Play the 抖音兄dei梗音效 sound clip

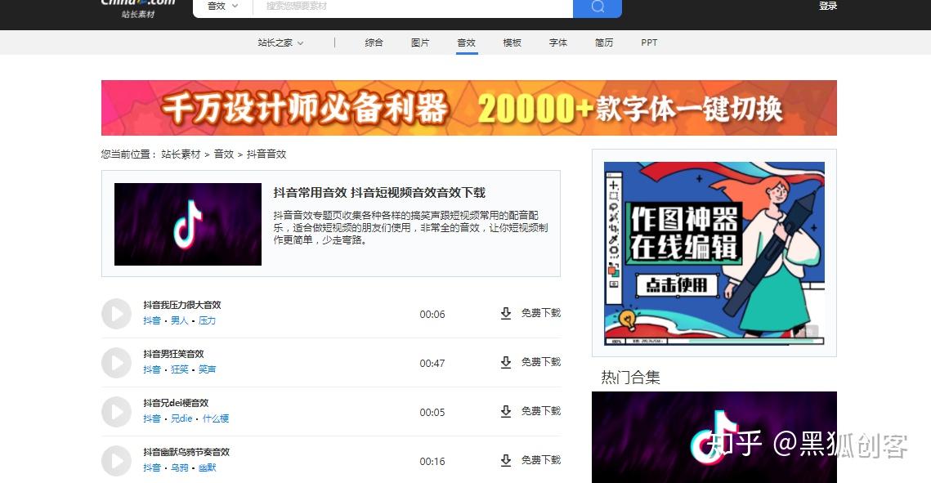pos(116,412)
